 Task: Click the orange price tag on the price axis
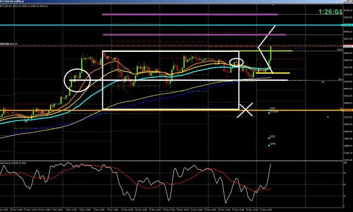tap(347, 110)
